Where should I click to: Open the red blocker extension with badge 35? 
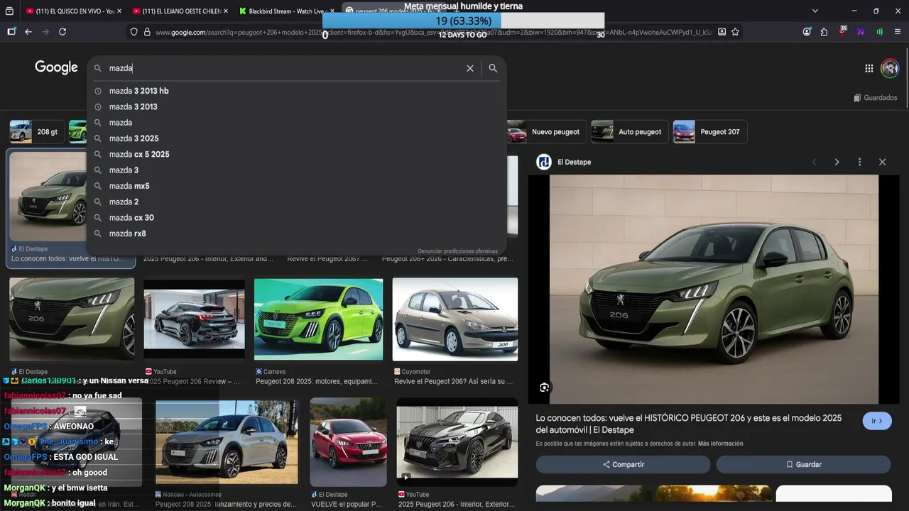pos(842,31)
